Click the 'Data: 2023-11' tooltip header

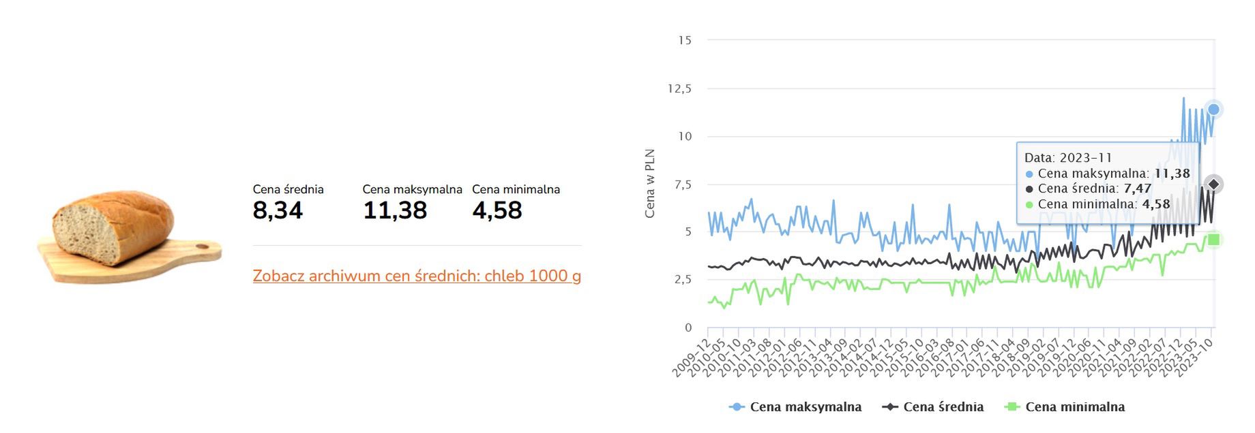tap(1068, 157)
